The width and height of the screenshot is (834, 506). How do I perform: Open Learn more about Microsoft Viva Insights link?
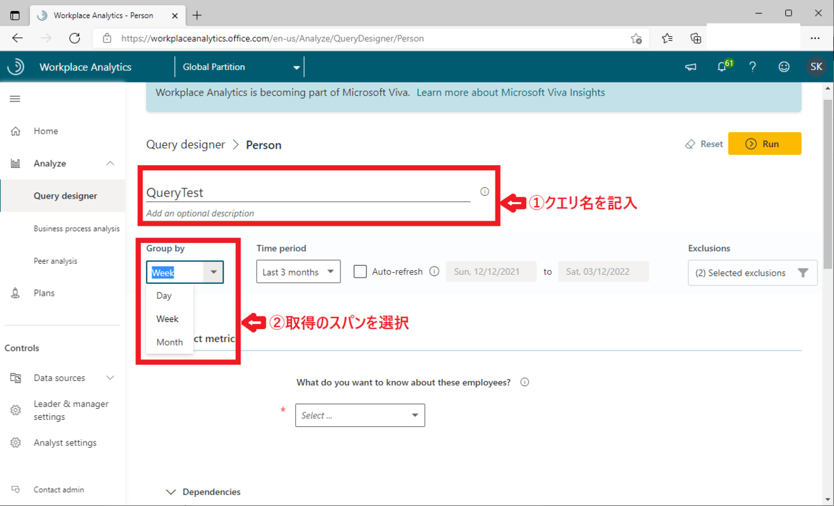tap(511, 92)
